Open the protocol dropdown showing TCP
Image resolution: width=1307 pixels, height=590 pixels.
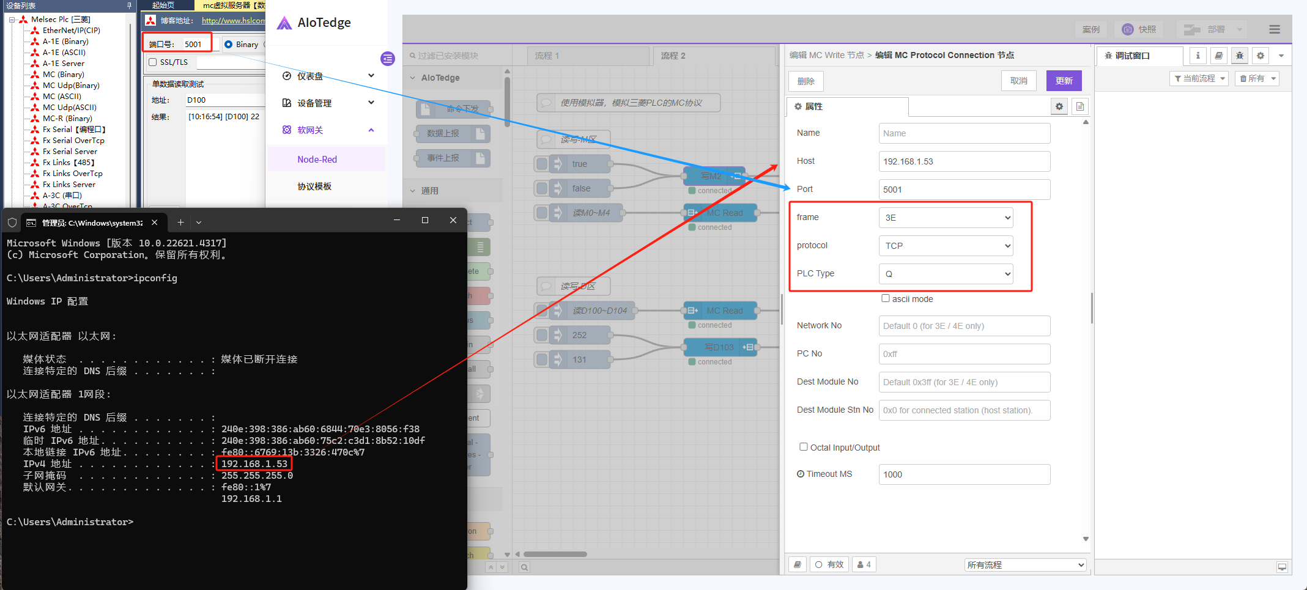(946, 246)
